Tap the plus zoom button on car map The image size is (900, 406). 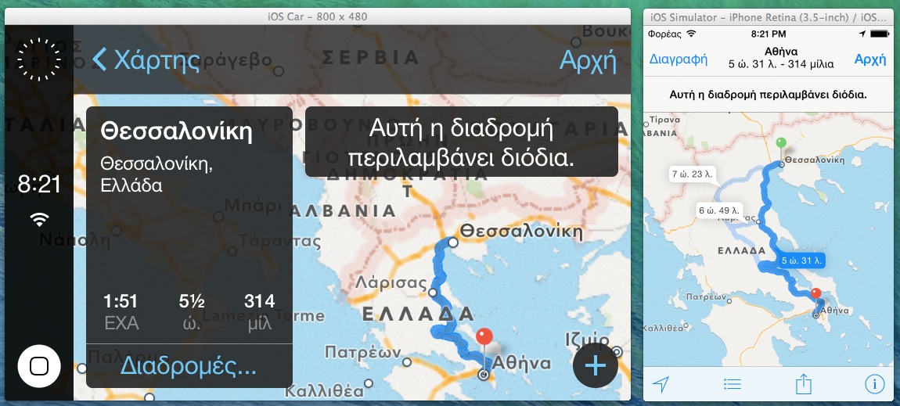[596, 365]
